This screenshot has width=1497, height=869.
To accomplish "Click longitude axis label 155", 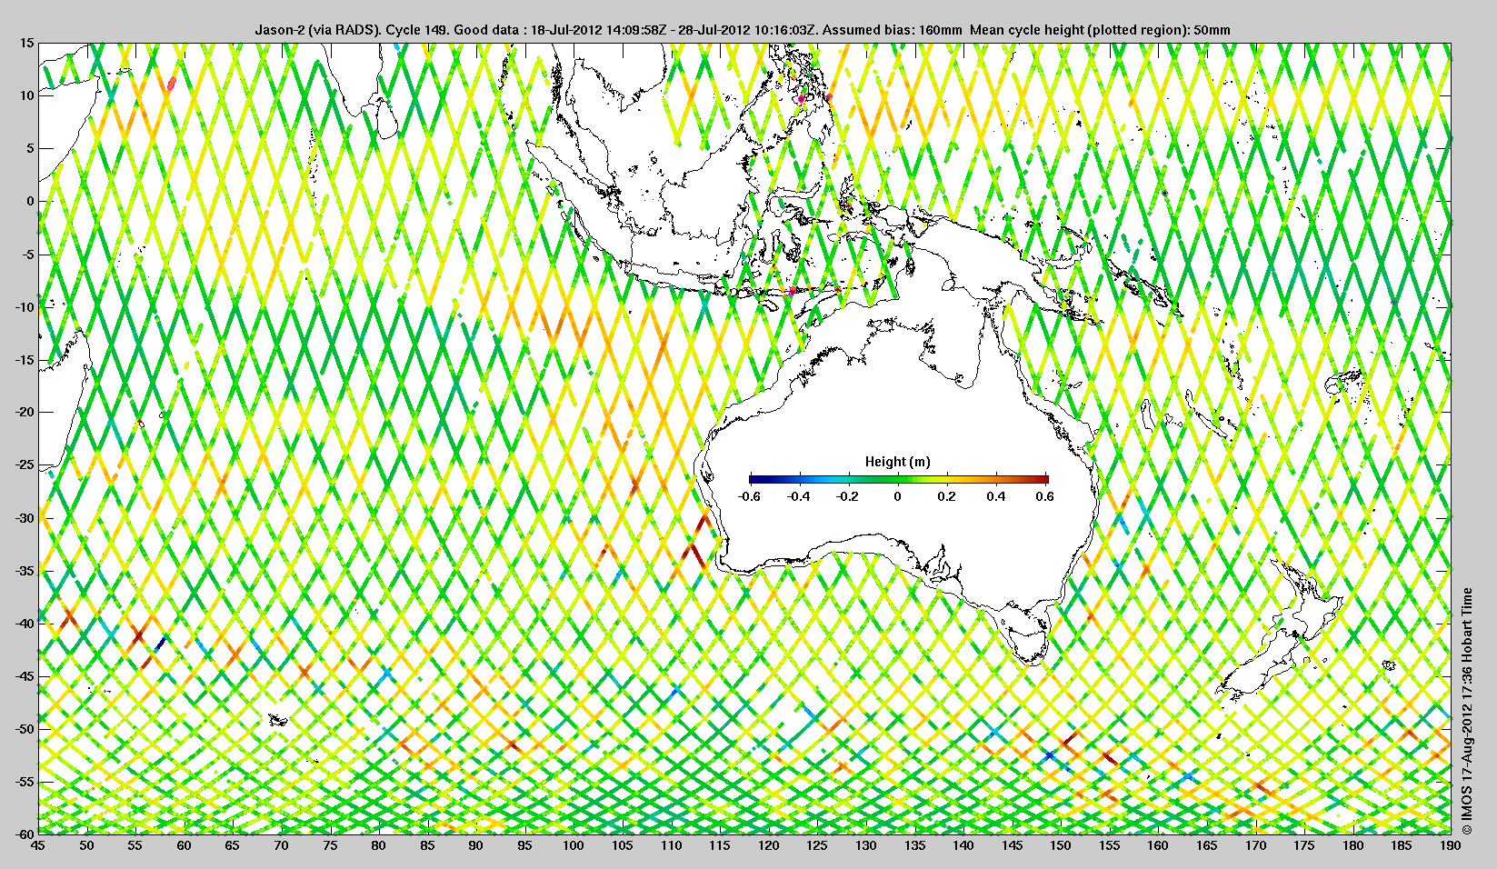I will click(1110, 846).
